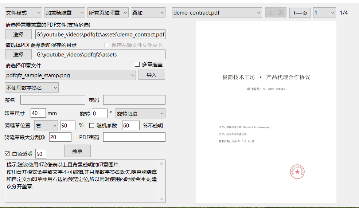Screen dimensions: 359x208
Task: Click the 项目编号: SP-2026-PDFQFZ text in preview
Action: 266,89
